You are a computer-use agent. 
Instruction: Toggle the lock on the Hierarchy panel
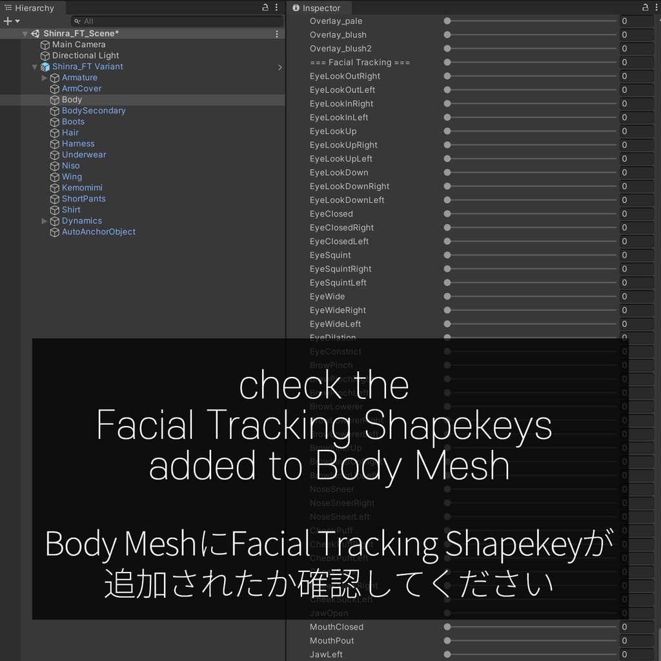[264, 7]
